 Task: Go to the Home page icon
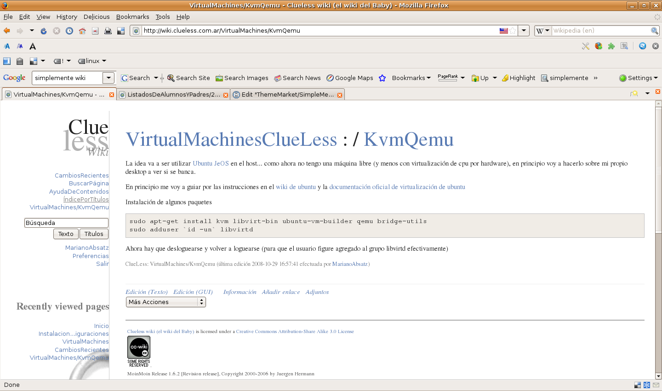pos(82,31)
